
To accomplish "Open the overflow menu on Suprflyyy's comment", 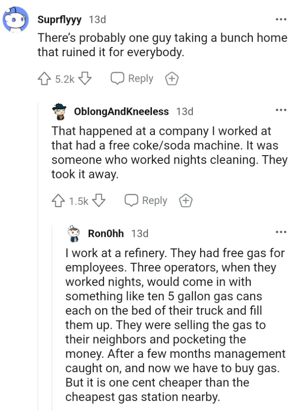I will tap(281, 19).
